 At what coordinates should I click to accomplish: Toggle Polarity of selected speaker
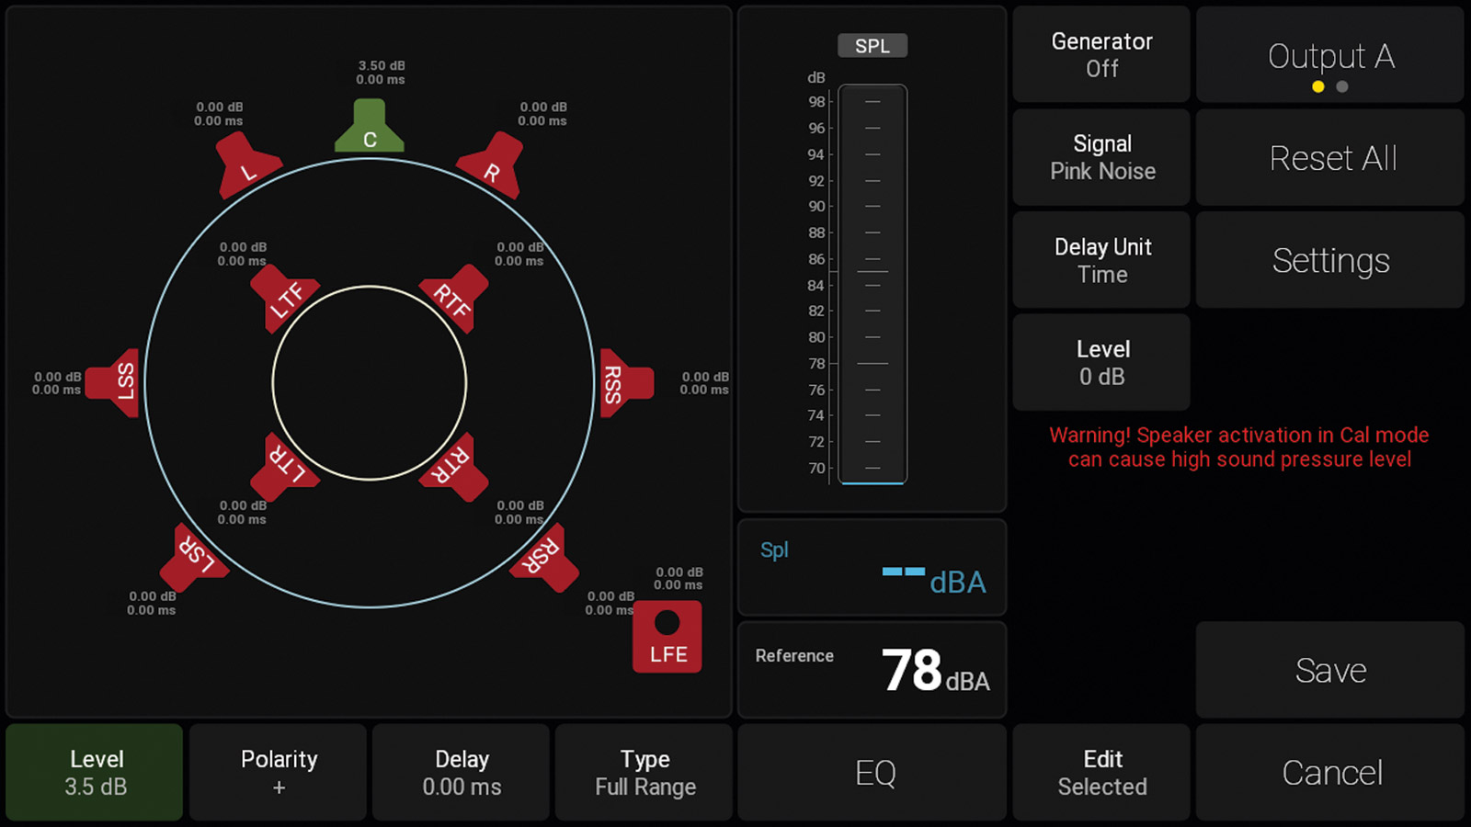click(279, 773)
